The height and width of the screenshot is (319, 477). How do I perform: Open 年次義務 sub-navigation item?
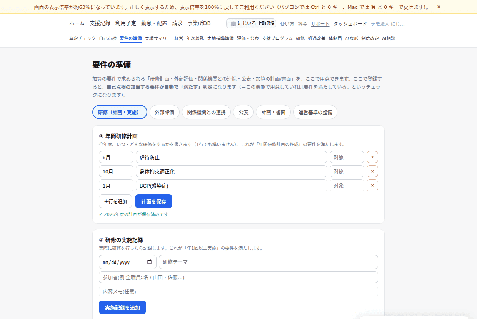[x=195, y=38]
